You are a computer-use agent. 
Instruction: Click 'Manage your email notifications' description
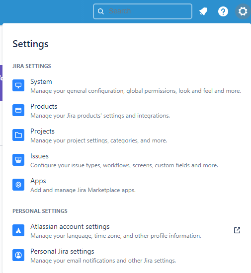point(103,261)
